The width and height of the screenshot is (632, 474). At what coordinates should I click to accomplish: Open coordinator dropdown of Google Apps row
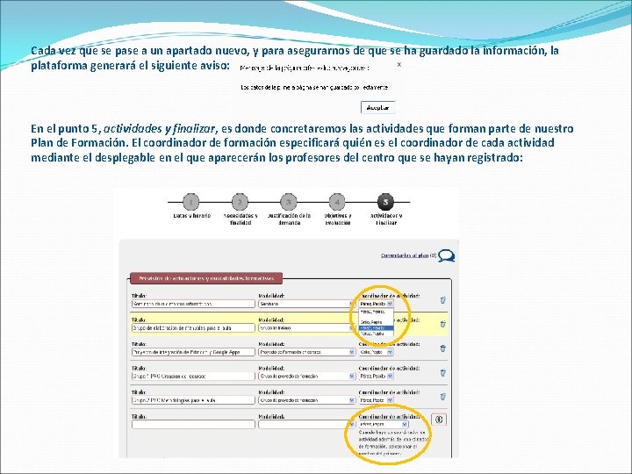coord(376,352)
